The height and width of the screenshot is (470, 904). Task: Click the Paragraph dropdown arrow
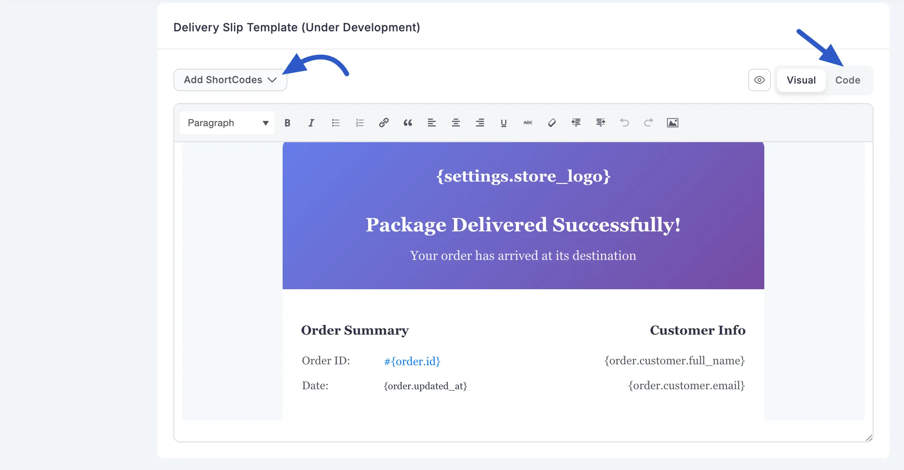pyautogui.click(x=265, y=123)
